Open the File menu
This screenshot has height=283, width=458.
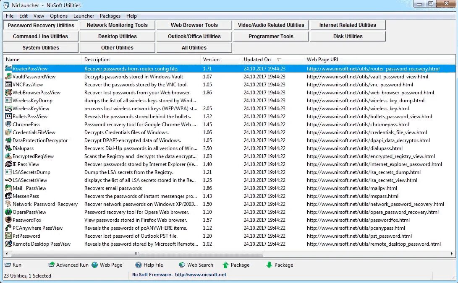coord(10,16)
